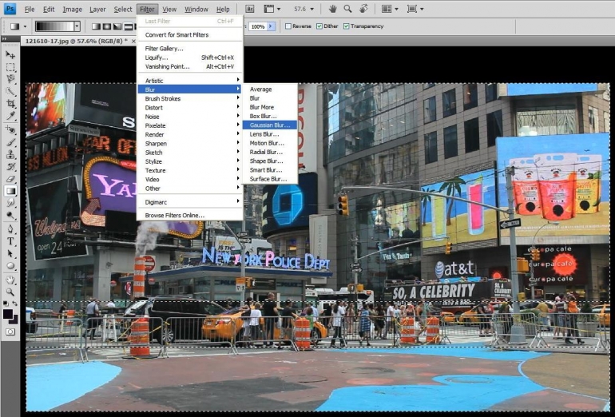
Task: Select the Crop tool
Action: [x=10, y=104]
